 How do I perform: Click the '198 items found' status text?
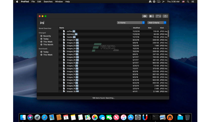coord(103,98)
